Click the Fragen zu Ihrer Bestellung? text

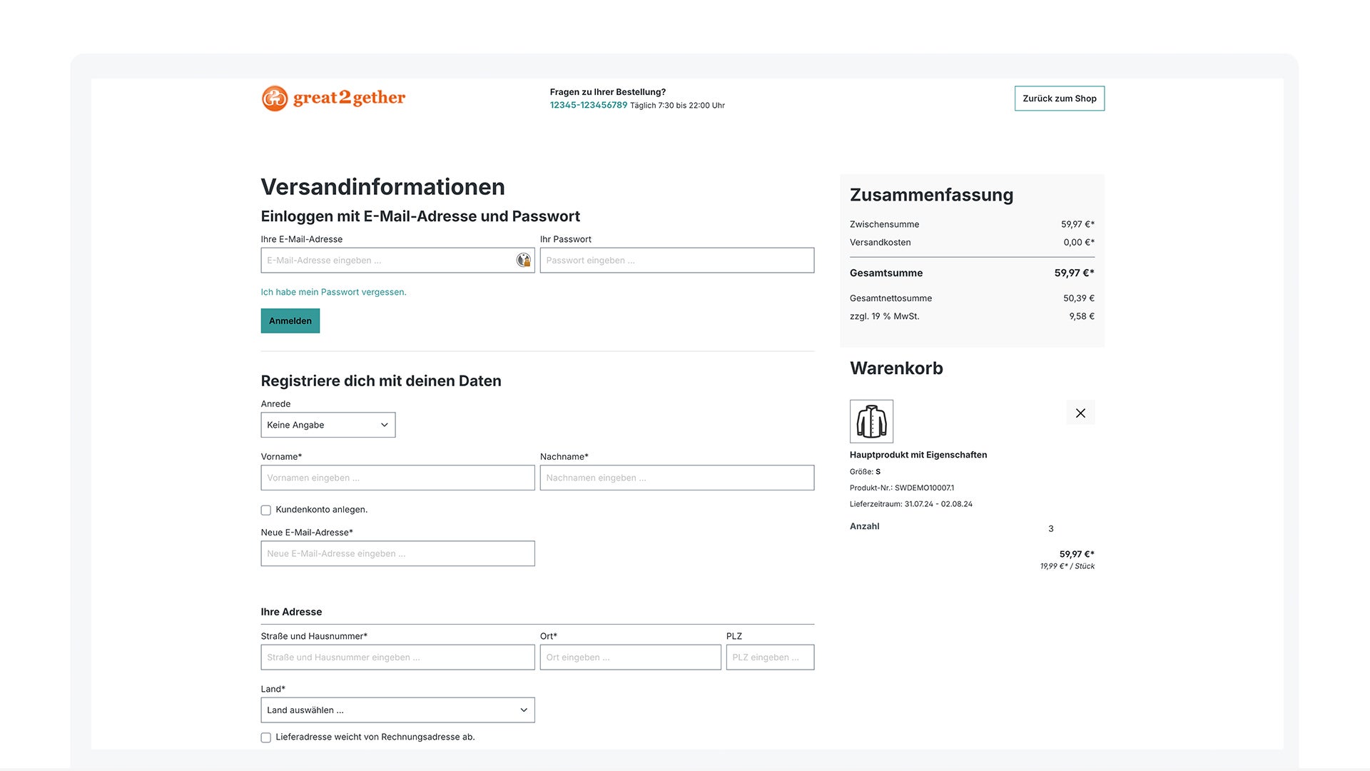tap(608, 92)
